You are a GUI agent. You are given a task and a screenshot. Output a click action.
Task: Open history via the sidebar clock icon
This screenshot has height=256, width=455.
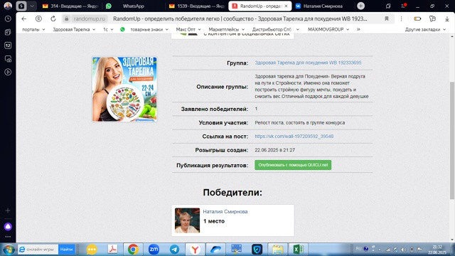pyautogui.click(x=8, y=19)
